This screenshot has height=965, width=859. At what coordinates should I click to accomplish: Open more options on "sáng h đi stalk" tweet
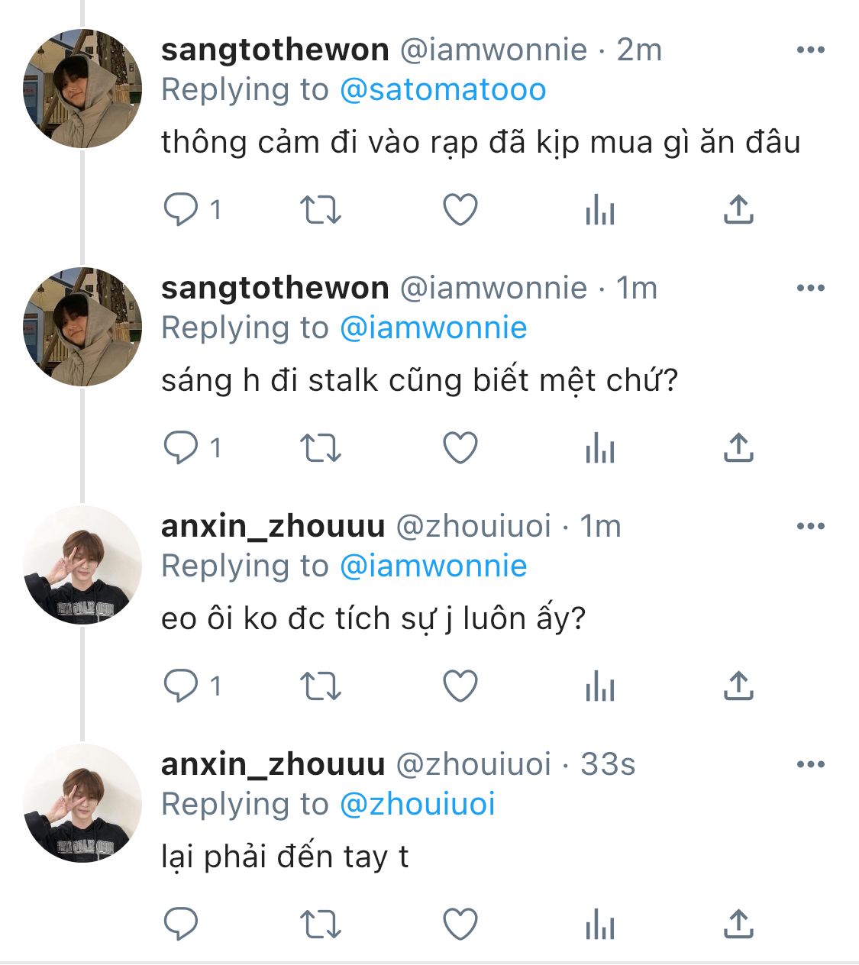pos(810,289)
